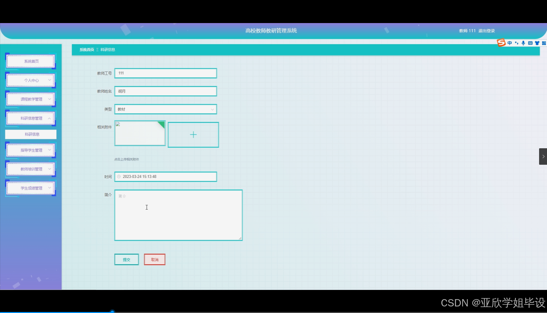Go to 系统首页 in sidebar

coord(31,61)
